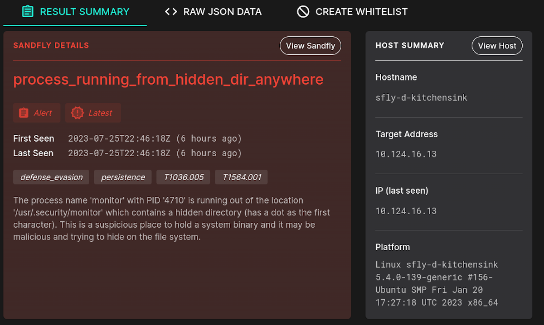Click the Latest status badge
Screen dimensions: 544x325
click(x=93, y=112)
